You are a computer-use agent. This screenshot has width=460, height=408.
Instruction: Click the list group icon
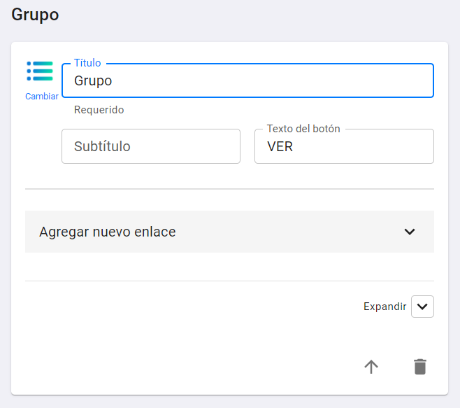tap(40, 71)
